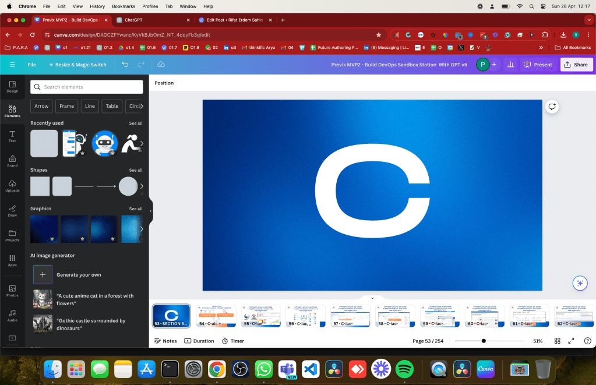
Task: Open the Magic assistant sparkle button
Action: click(x=580, y=283)
